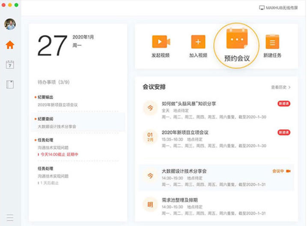Click the 会议安排 section heading
This screenshot has width=307, height=226.
tap(154, 87)
